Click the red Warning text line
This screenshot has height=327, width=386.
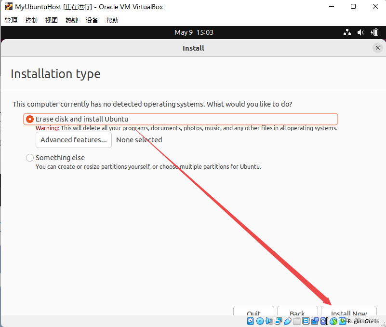pos(186,128)
